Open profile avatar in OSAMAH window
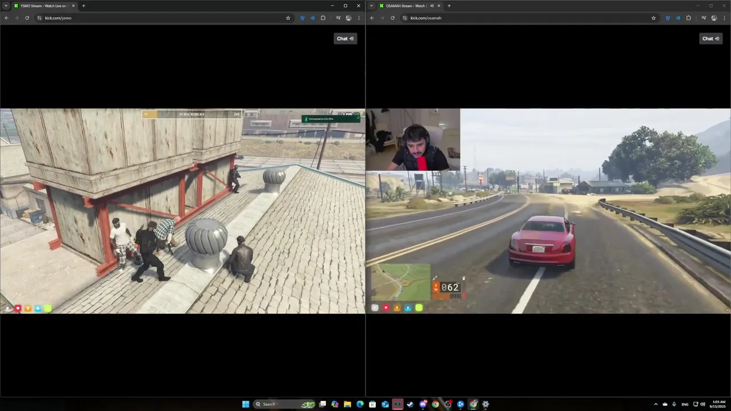 click(714, 18)
